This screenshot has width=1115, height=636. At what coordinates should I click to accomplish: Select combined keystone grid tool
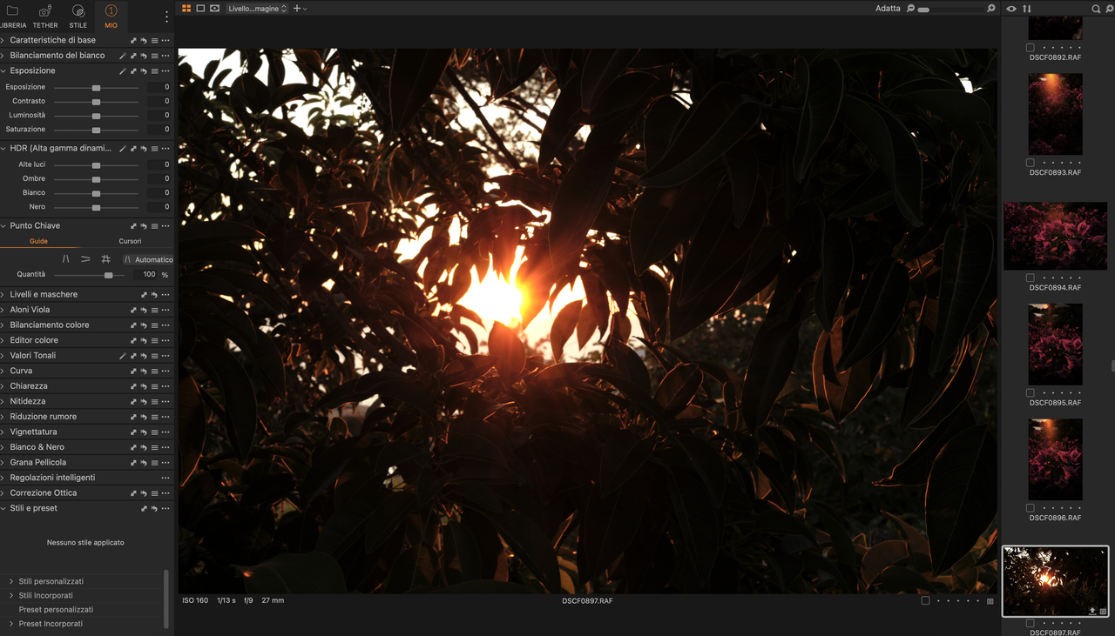(x=105, y=259)
